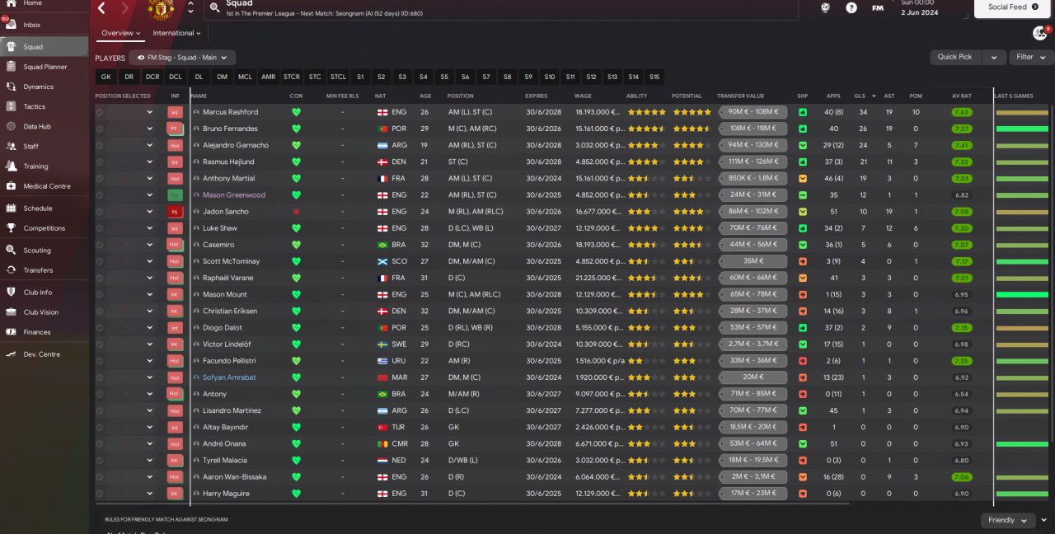Image resolution: width=1055 pixels, height=534 pixels.
Task: Open position dropdown for Marcus Rashford
Action: (x=150, y=112)
